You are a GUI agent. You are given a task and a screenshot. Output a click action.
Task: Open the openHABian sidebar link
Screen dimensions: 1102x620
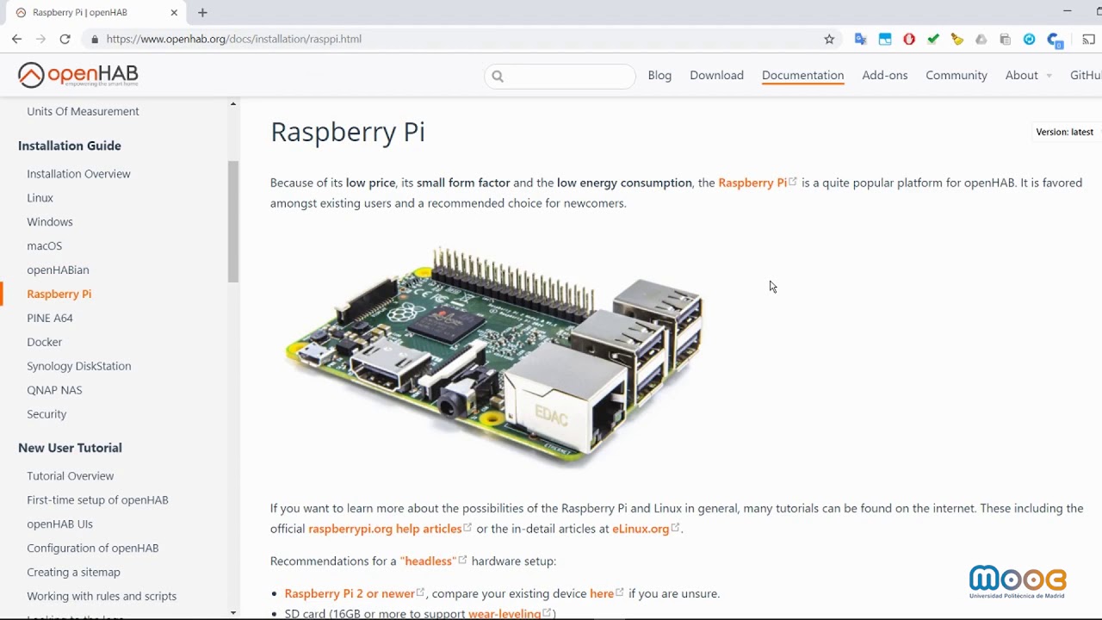pyautogui.click(x=58, y=270)
